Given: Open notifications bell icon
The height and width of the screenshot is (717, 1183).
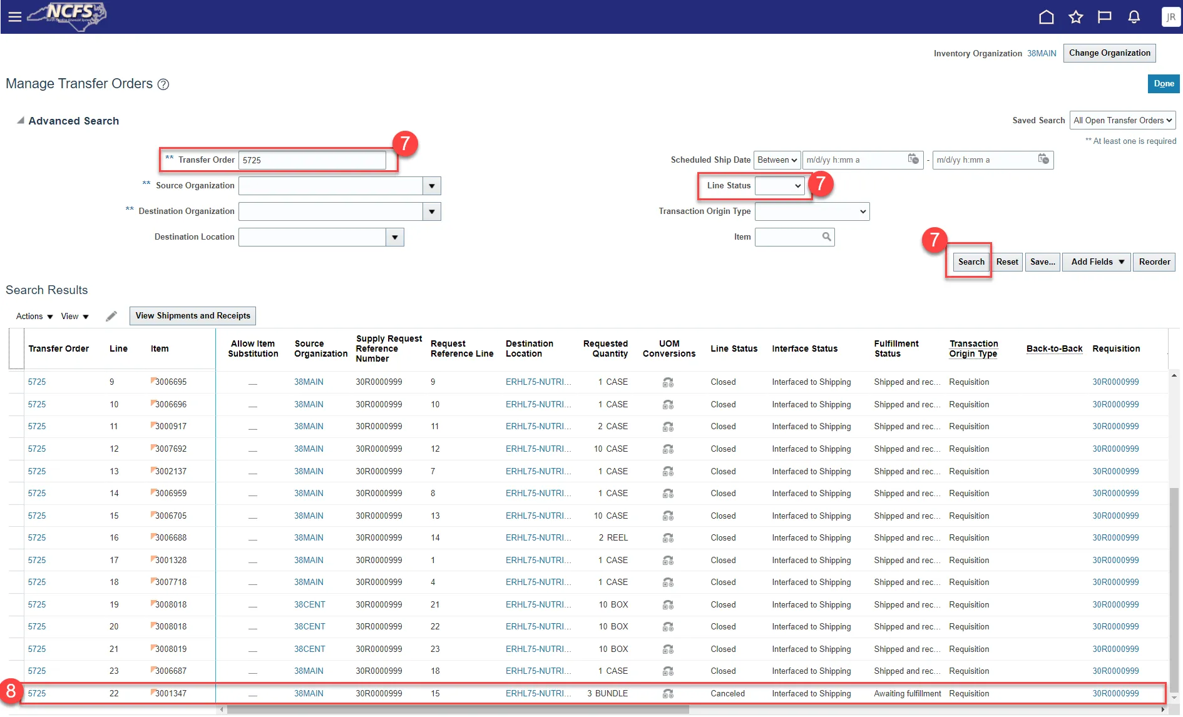Looking at the screenshot, I should (1134, 17).
